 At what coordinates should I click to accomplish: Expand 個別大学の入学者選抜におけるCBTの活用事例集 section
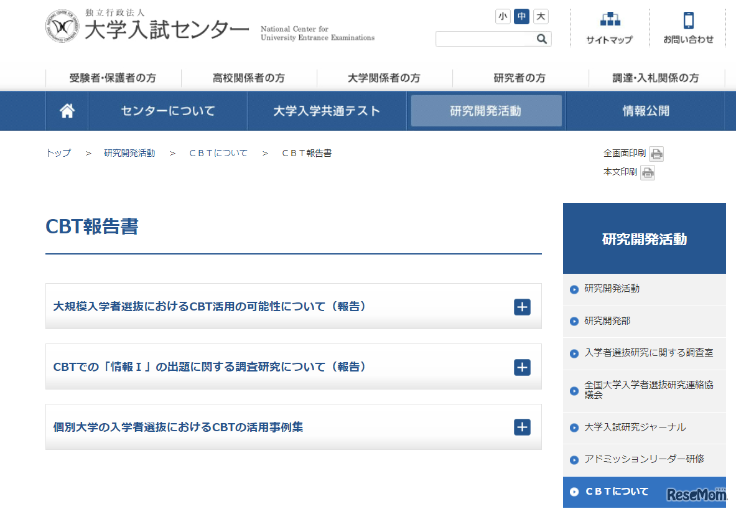(x=521, y=427)
